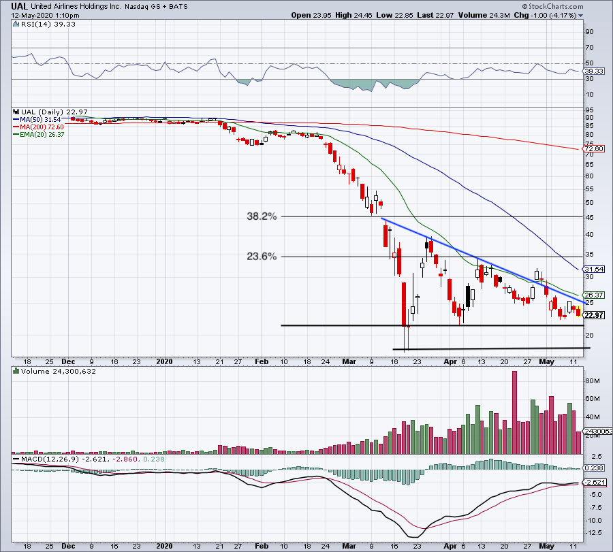Click the Dec label on the price date axis
Image resolution: width=613 pixels, height=552 pixels.
(68, 361)
